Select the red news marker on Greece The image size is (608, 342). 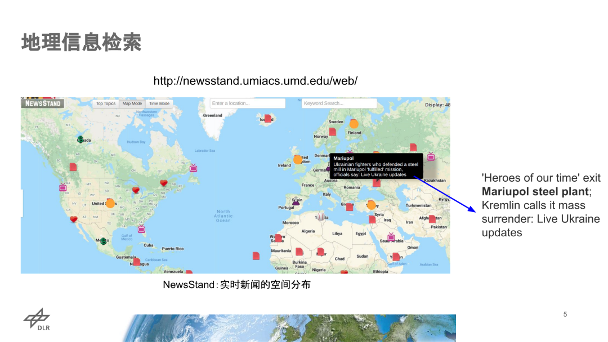tap(350, 207)
